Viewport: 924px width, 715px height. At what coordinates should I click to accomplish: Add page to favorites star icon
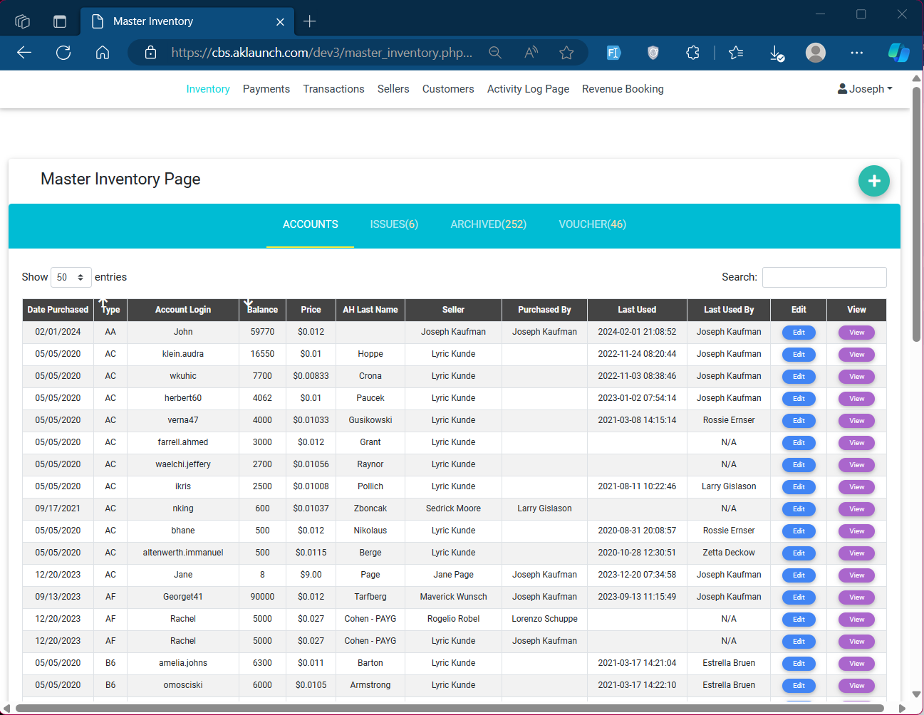point(566,53)
